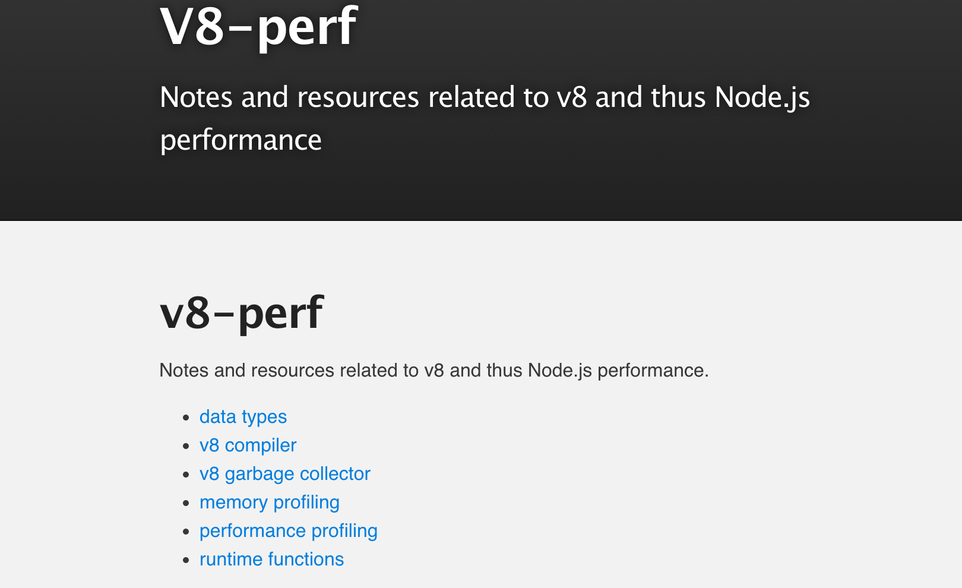This screenshot has height=588, width=962.
Task: Click the bullet beside runtime functions
Action: (x=186, y=560)
